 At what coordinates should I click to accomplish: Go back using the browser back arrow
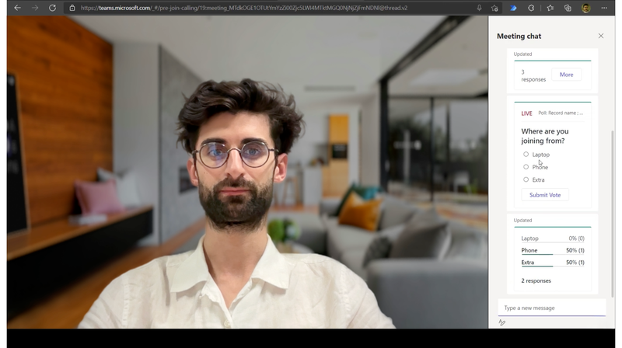(x=17, y=8)
